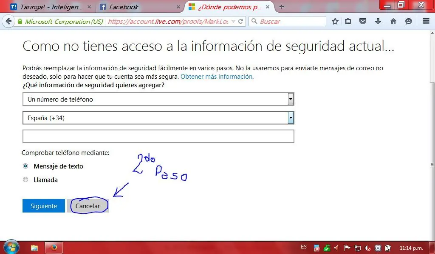Viewport: 435px width, 254px height.
Task: Bookmark this page with the star icon
Action: pos(335,21)
